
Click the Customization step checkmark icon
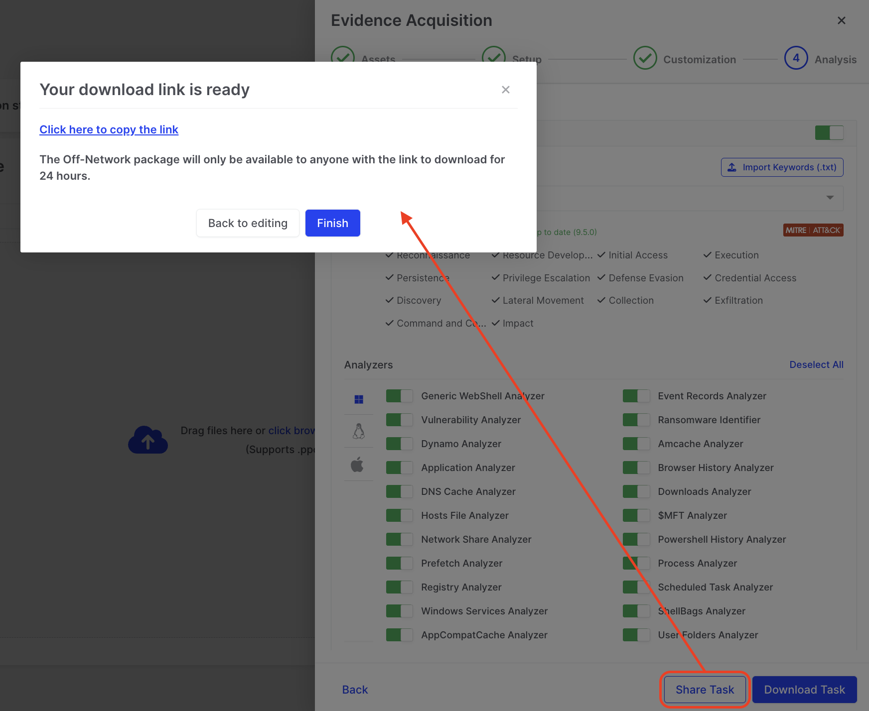645,58
